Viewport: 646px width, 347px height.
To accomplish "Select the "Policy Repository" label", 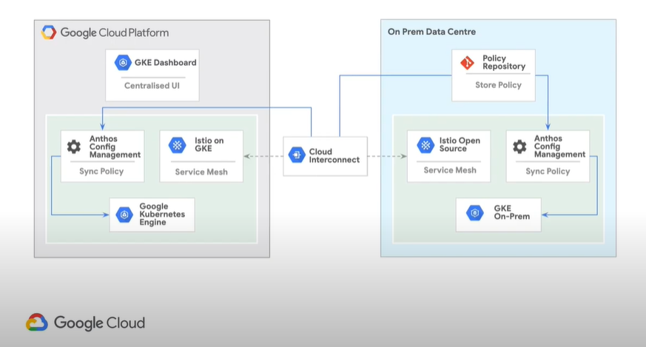I will pyautogui.click(x=504, y=62).
